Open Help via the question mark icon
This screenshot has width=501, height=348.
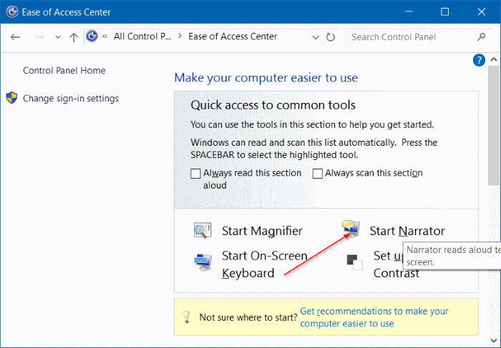coord(479,60)
